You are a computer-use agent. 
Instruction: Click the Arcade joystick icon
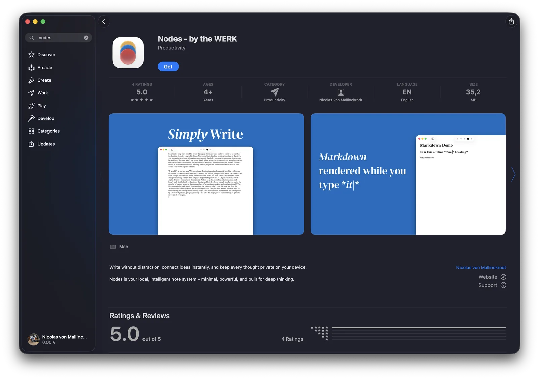[31, 68]
